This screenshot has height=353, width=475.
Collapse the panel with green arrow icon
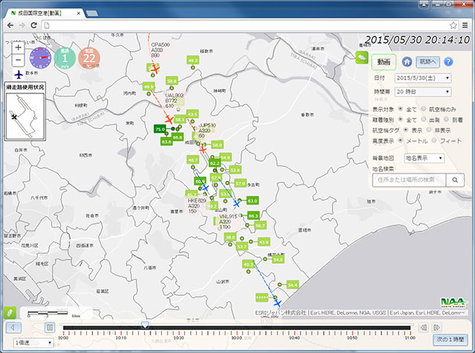tap(361, 56)
